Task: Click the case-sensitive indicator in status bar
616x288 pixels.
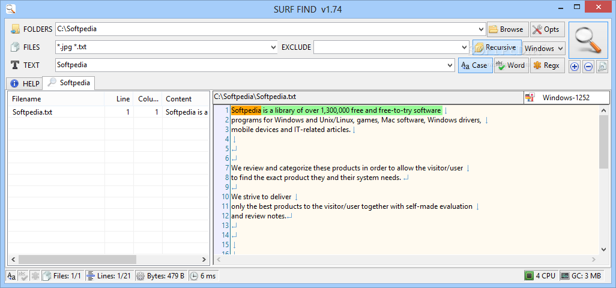Action: tap(11, 276)
